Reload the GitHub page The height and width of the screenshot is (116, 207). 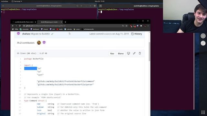click(20, 26)
